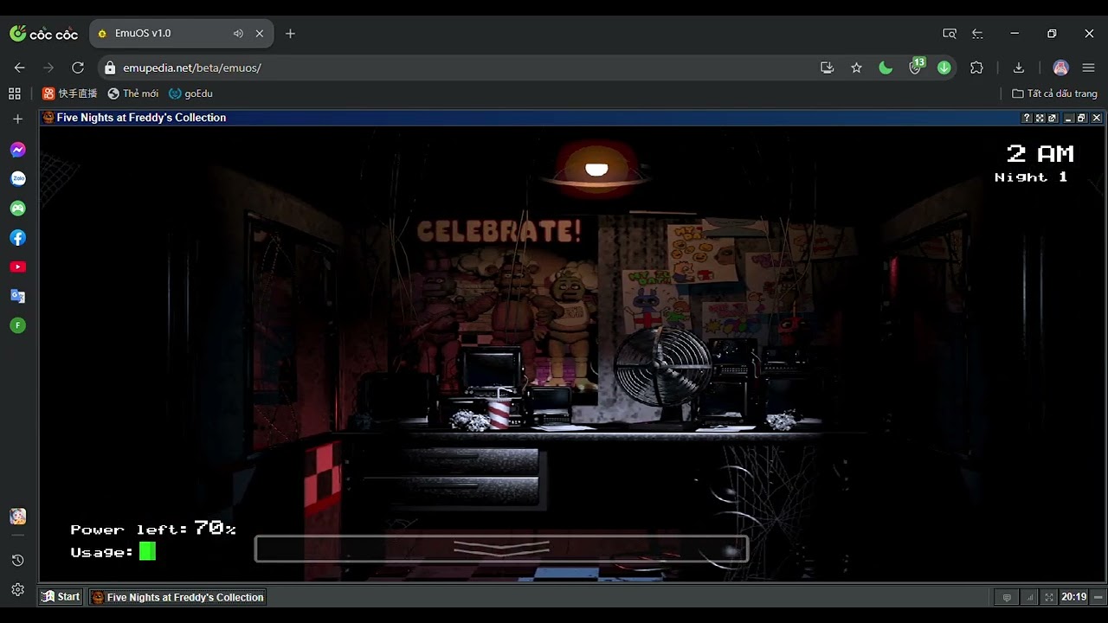Click the Power left 70% readout
The width and height of the screenshot is (1108, 623).
click(153, 529)
